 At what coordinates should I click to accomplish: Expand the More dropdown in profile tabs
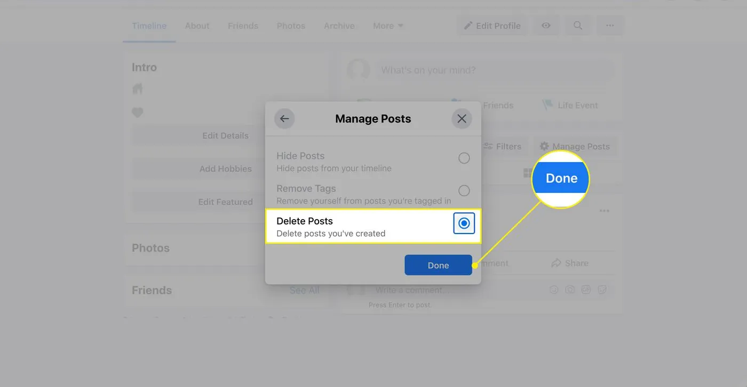coord(388,26)
